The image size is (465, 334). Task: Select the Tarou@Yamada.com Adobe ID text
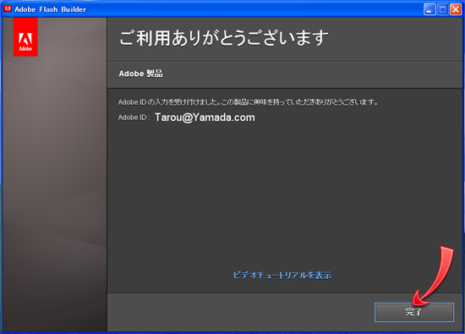pyautogui.click(x=205, y=118)
